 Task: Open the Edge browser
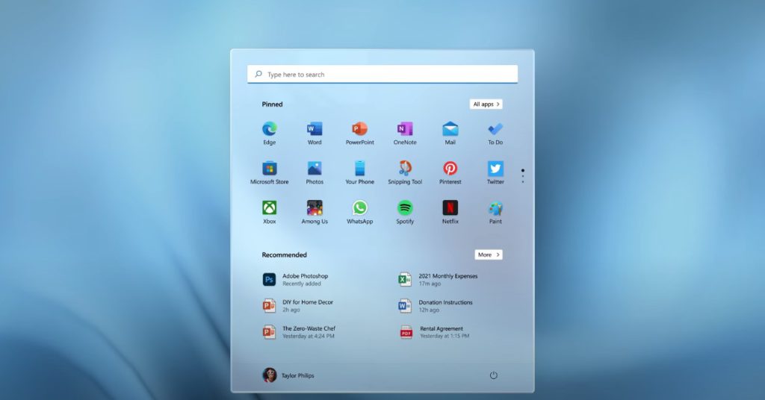pos(269,133)
